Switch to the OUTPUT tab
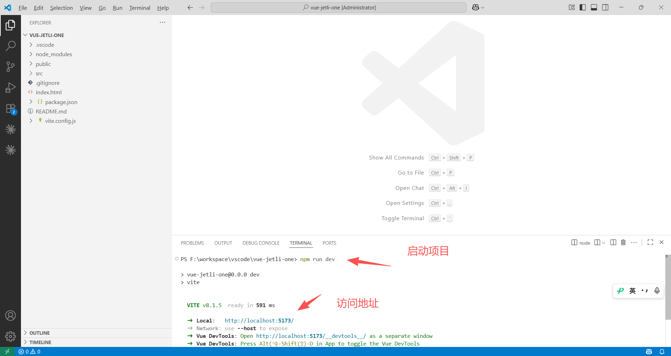Screen dimensions: 671x356 coord(223,243)
